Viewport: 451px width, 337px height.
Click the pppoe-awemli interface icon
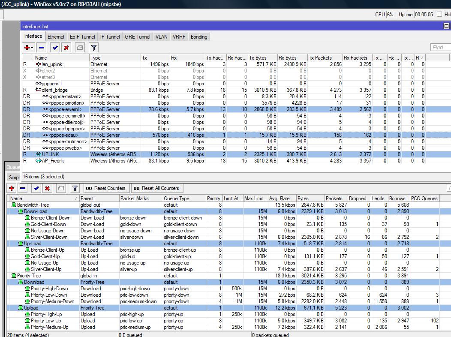[45, 109]
